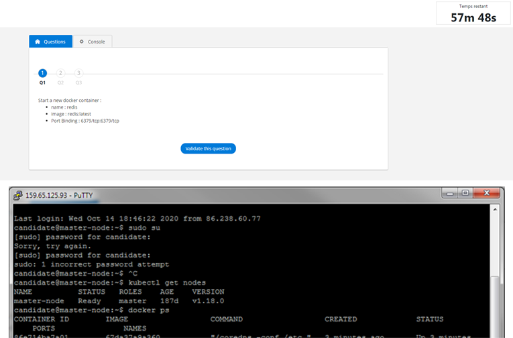The image size is (513, 338).
Task: Click the Q1 label under the stepper
Action: coord(42,82)
